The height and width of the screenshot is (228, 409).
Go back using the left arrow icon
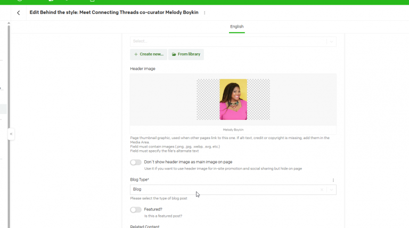18,13
